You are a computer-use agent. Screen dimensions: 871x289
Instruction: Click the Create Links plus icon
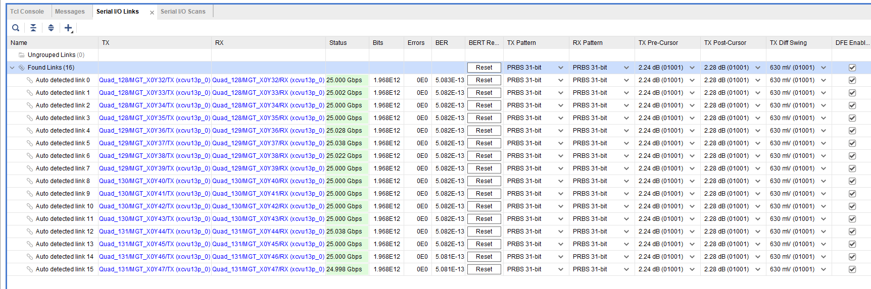coord(68,28)
